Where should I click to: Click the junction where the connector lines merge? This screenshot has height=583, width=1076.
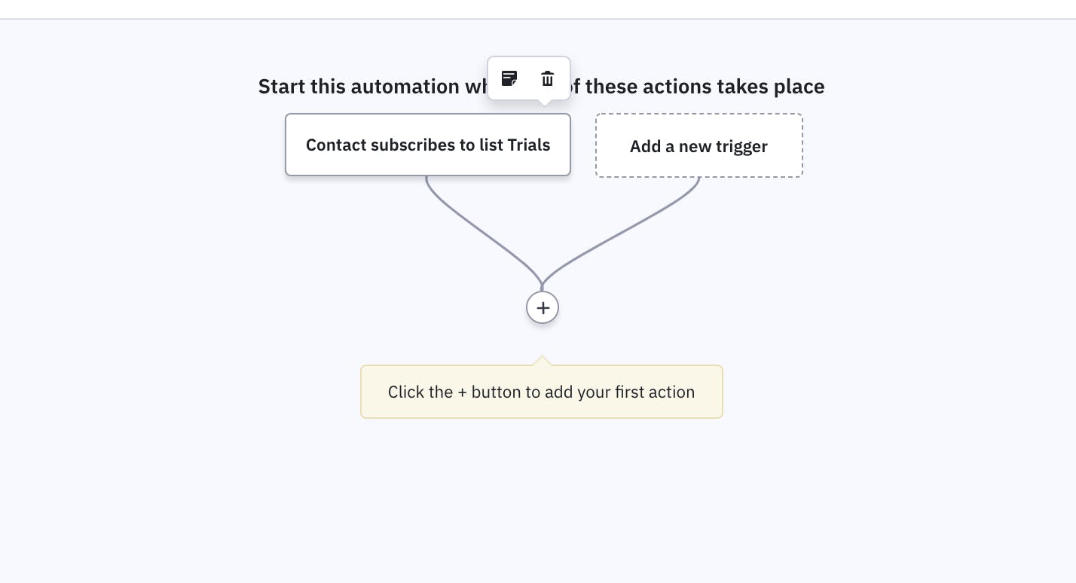542,286
